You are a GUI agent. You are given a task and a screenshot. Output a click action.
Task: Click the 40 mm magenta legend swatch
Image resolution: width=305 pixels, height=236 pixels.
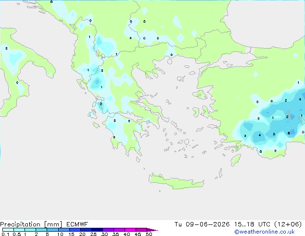[130, 230]
